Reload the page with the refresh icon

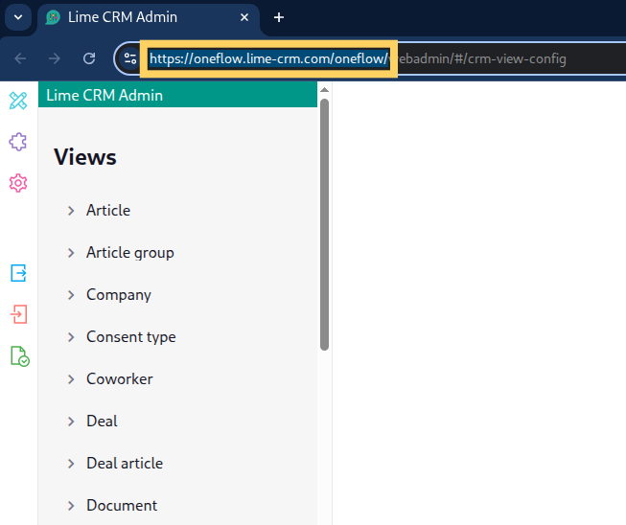pos(89,58)
